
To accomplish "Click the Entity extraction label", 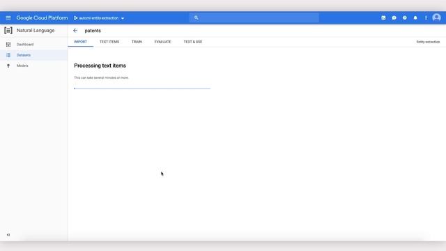I will (428, 42).
